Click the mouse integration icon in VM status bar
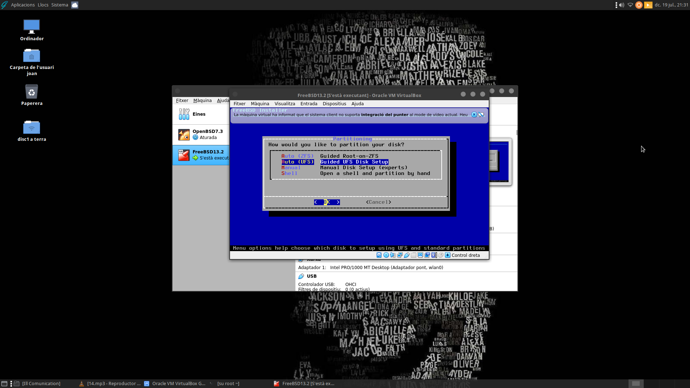The image size is (690, 388). click(x=441, y=255)
